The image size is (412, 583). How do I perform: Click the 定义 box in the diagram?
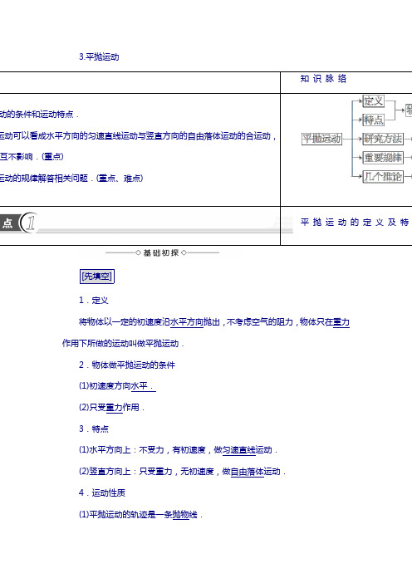(373, 101)
